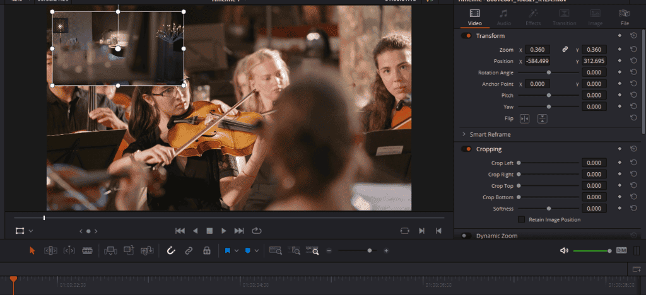Image resolution: width=646 pixels, height=295 pixels.
Task: Click the Custom Zoom icon
Action: coord(312,250)
